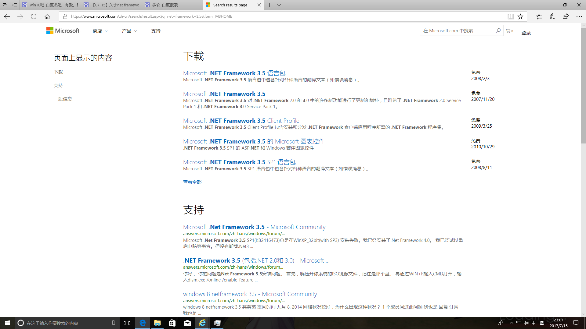Open the tab list chevron dropdown
The image size is (586, 329).
coord(279,5)
